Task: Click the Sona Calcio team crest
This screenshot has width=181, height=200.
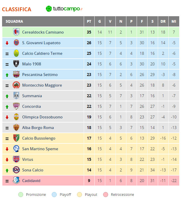Action: pos(16,170)
